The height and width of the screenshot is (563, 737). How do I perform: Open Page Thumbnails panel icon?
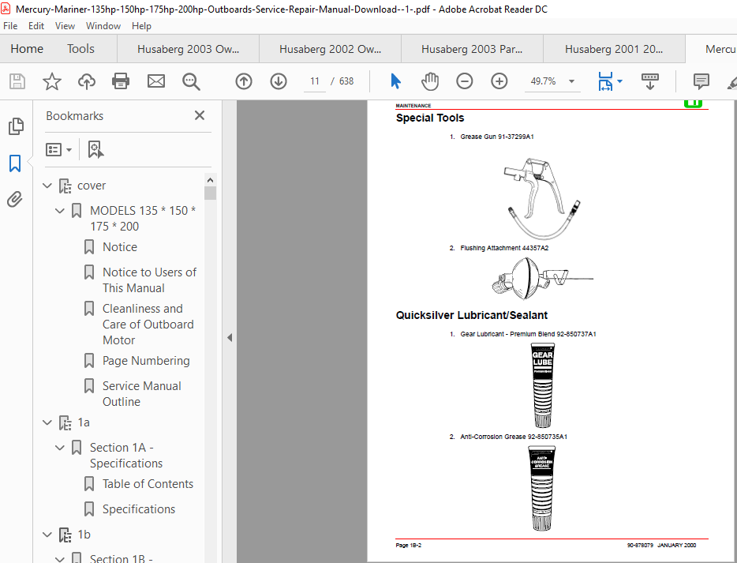point(16,126)
